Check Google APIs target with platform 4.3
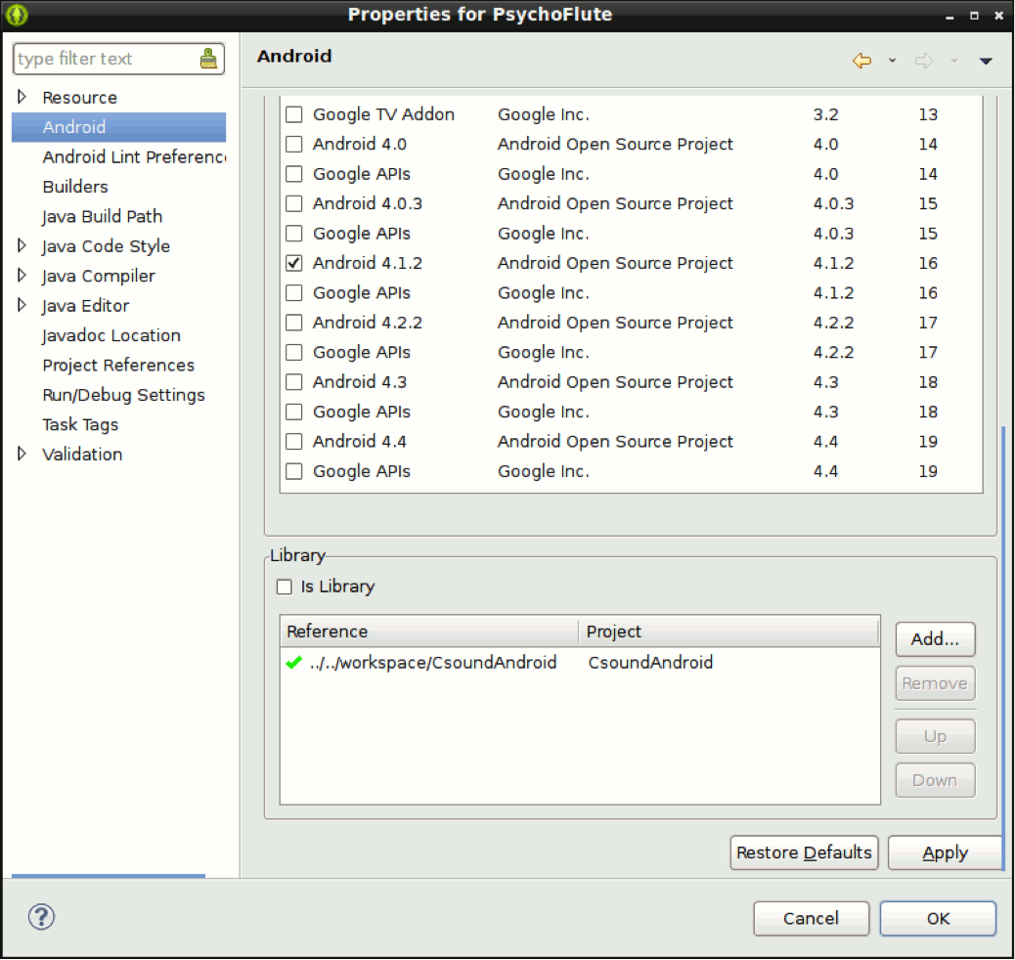This screenshot has height=960, width=1015. click(x=294, y=413)
